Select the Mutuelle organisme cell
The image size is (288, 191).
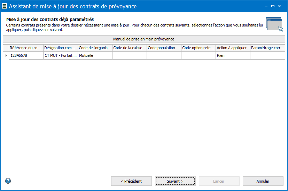pos(95,55)
